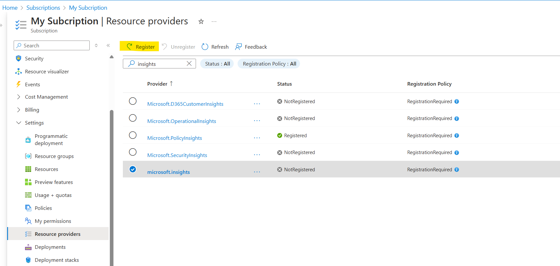Viewport: 560px width, 266px height.
Task: Open more options ellipsis beside page title
Action: 214,21
